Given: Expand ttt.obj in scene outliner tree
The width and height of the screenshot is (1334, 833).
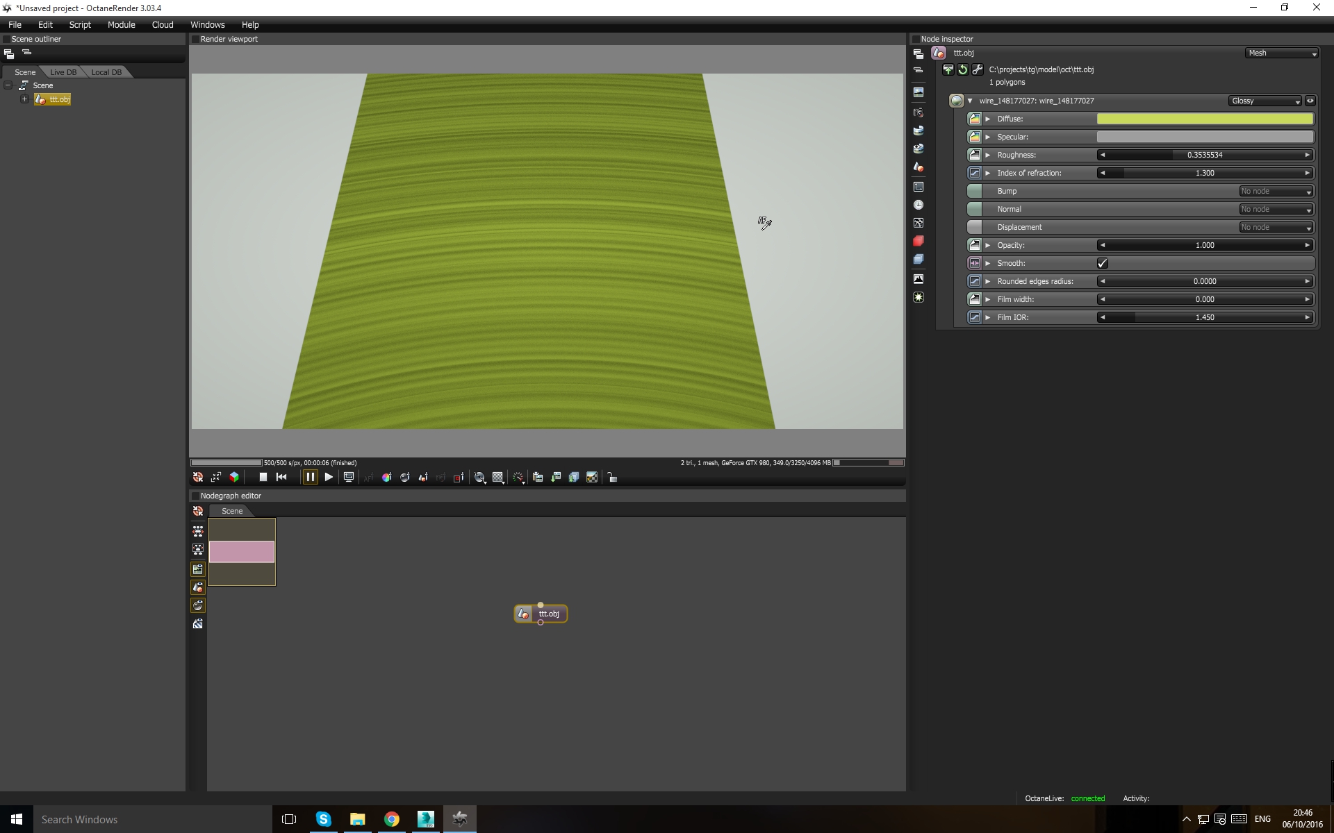Looking at the screenshot, I should pyautogui.click(x=24, y=99).
